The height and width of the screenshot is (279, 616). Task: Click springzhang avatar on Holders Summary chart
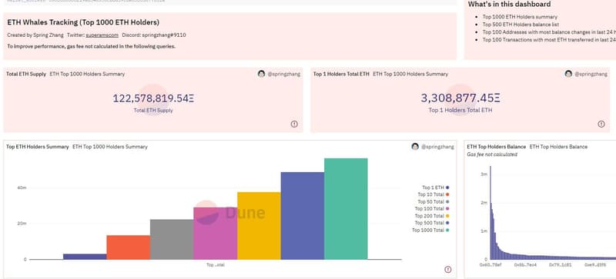[x=415, y=146]
